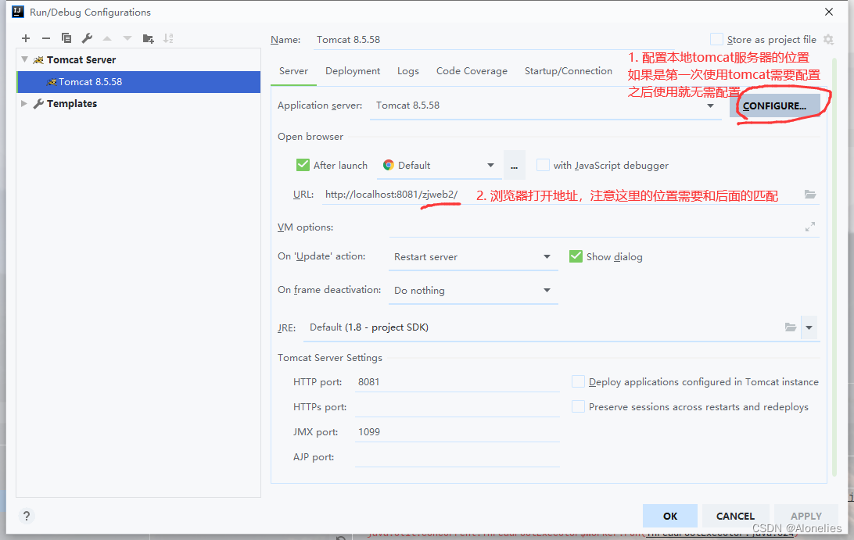Focus the empty HTTPs port field
This screenshot has height=540, width=854.
pyautogui.click(x=457, y=407)
